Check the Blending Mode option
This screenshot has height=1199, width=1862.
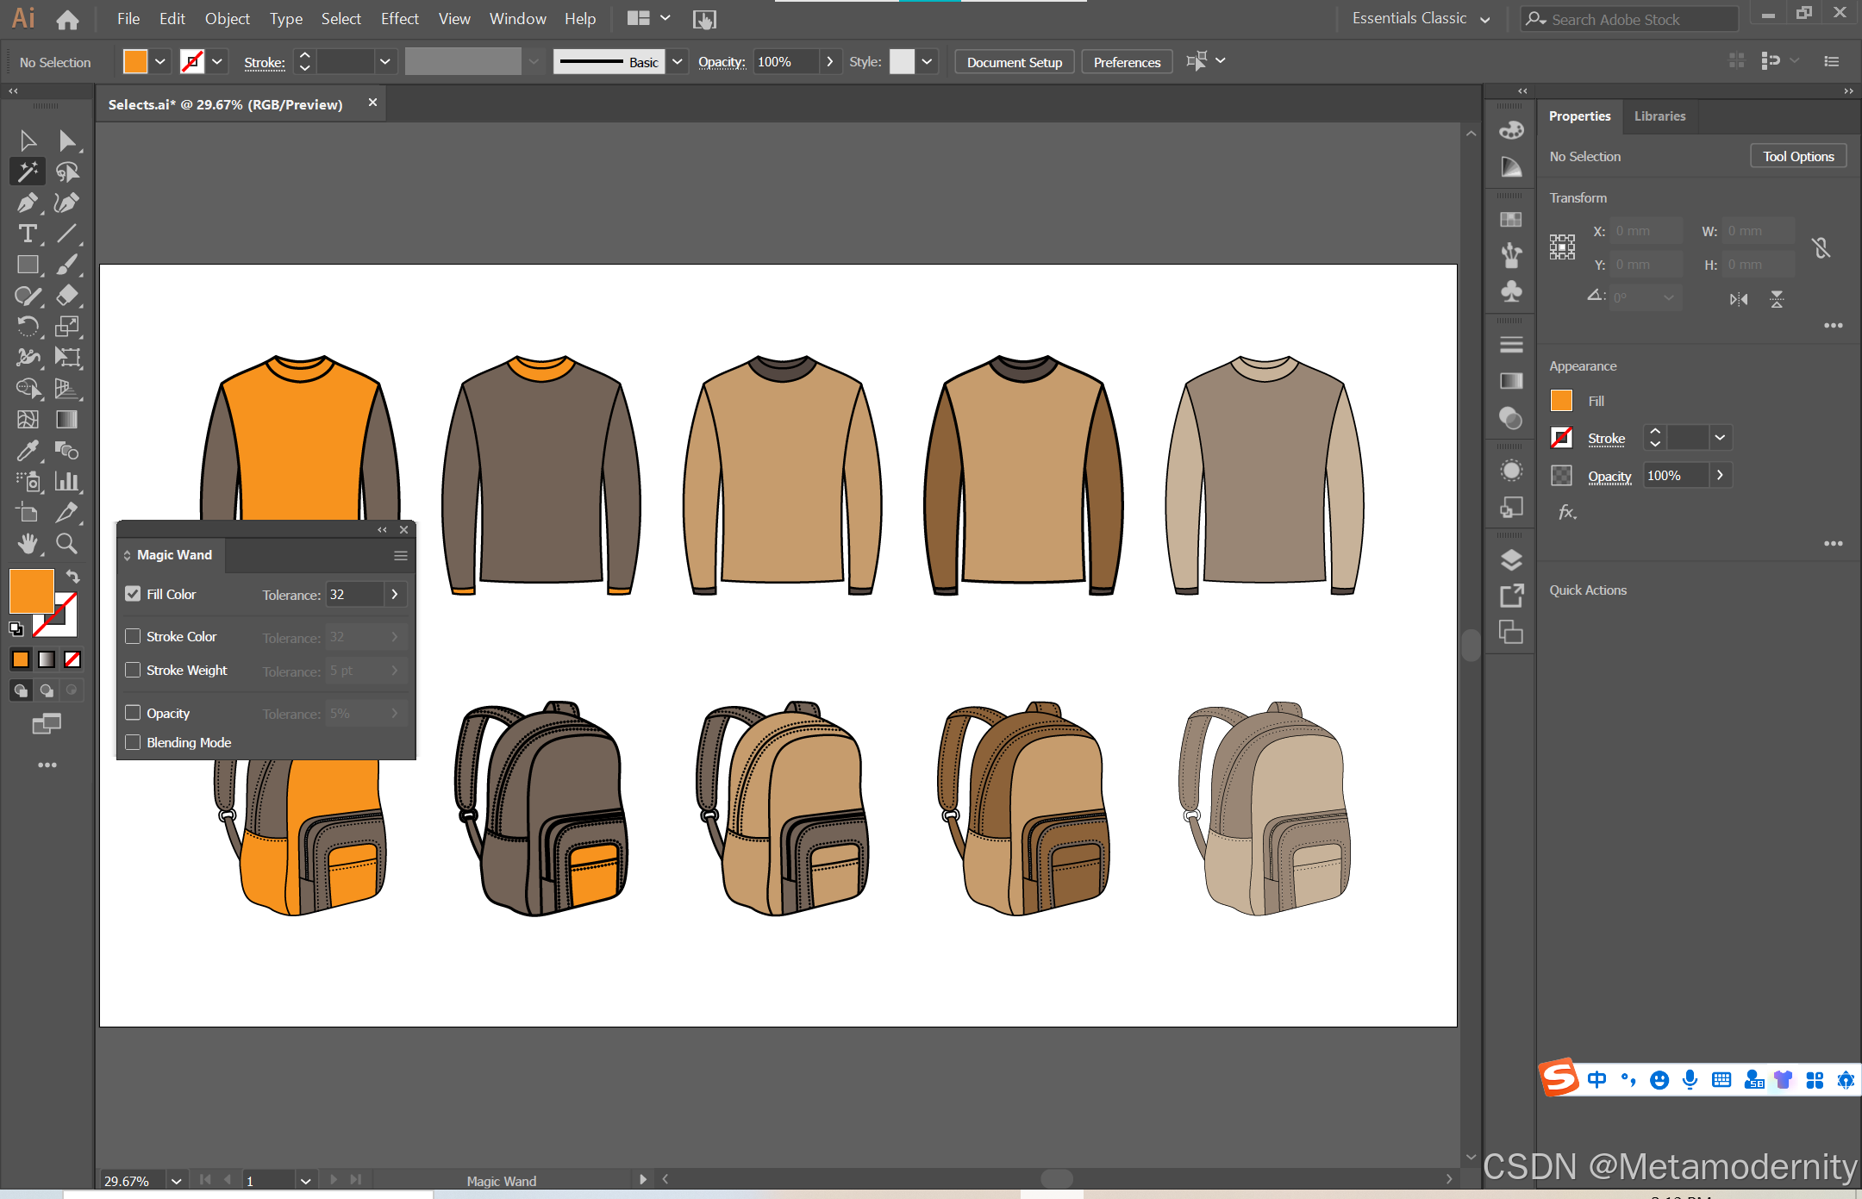[133, 742]
